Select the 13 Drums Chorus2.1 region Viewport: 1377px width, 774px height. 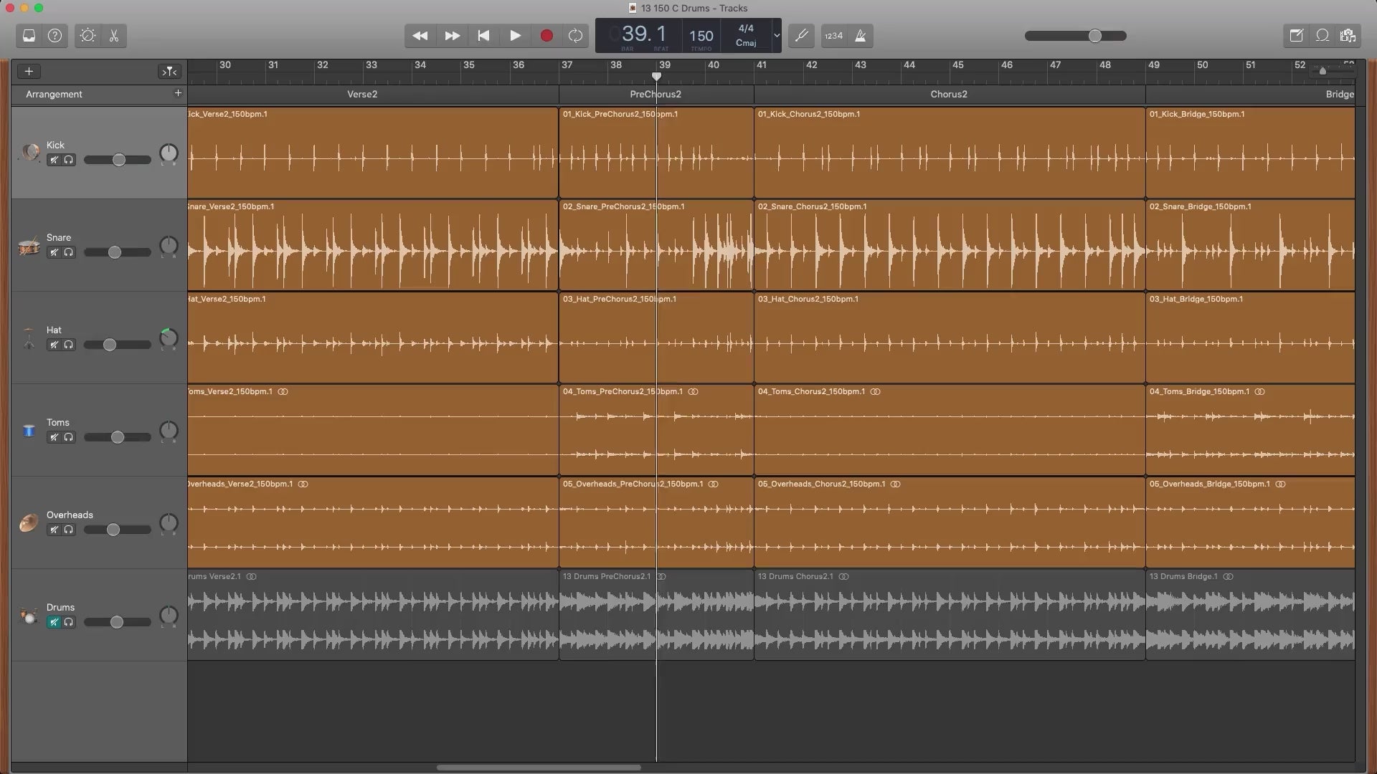(950, 615)
